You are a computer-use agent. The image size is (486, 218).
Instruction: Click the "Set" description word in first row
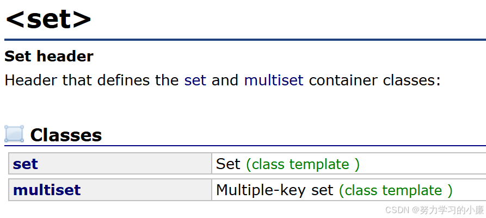(x=228, y=164)
